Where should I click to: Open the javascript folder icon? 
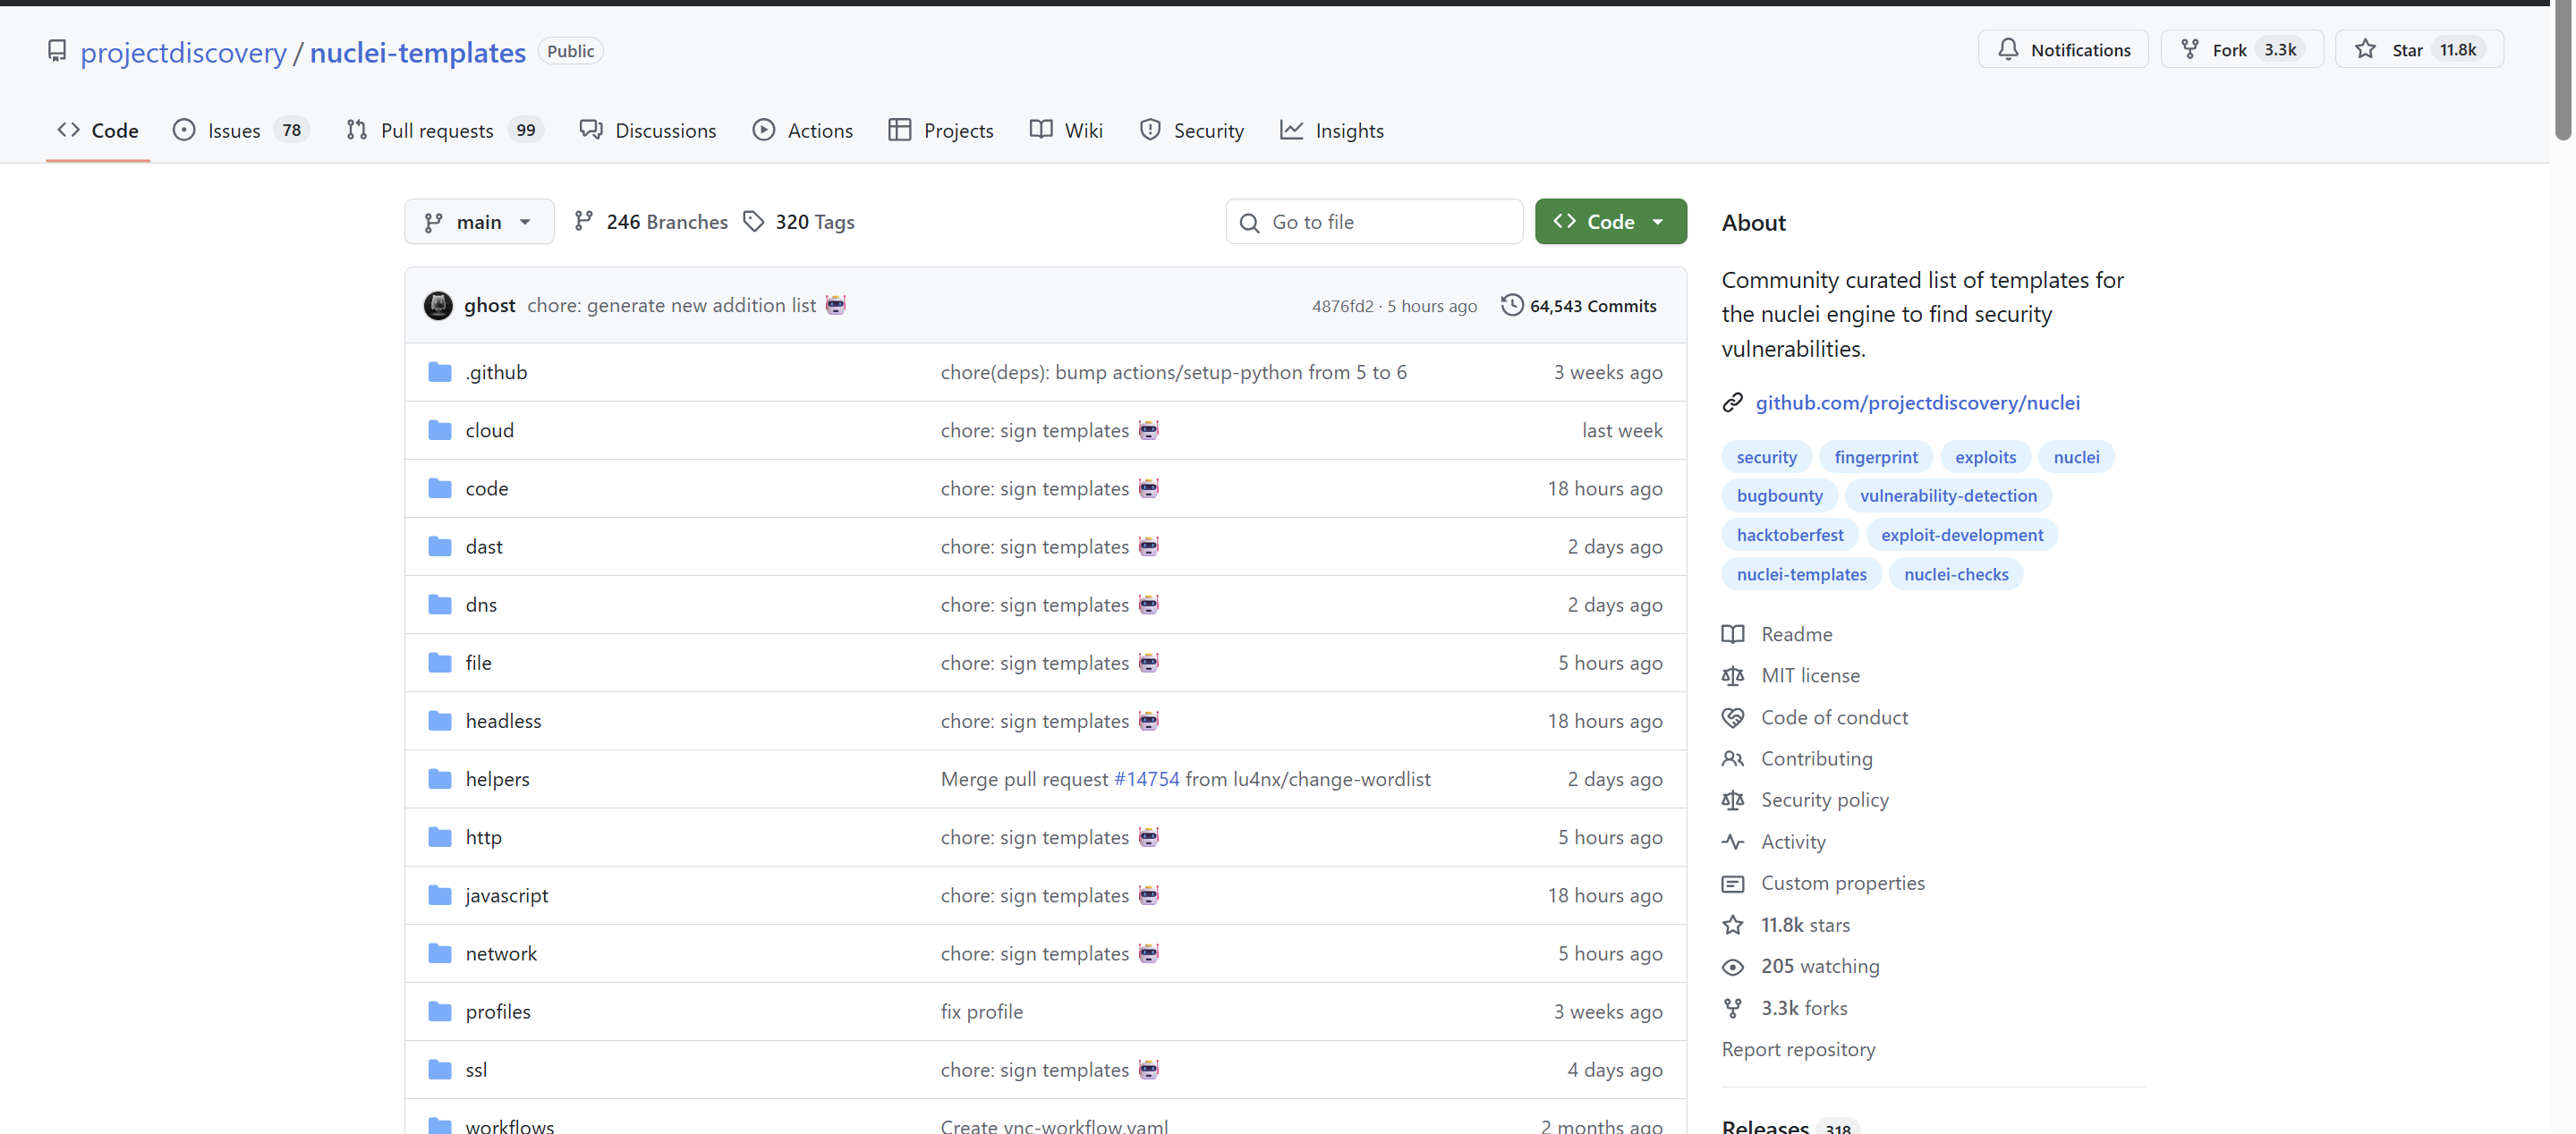[x=440, y=895]
